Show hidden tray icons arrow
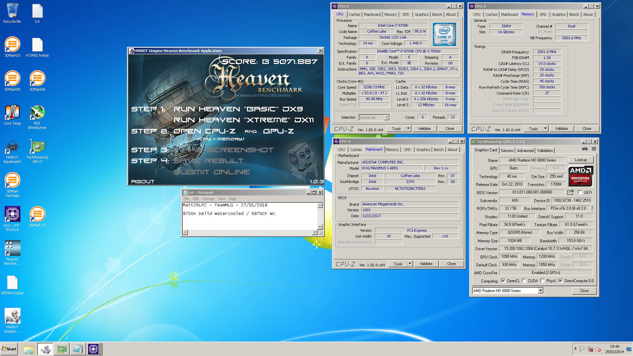This screenshot has width=633, height=356. [575, 349]
